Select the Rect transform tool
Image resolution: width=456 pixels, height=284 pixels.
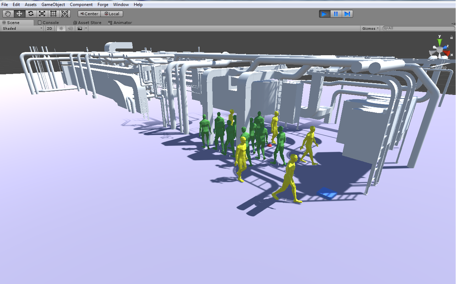(x=54, y=14)
